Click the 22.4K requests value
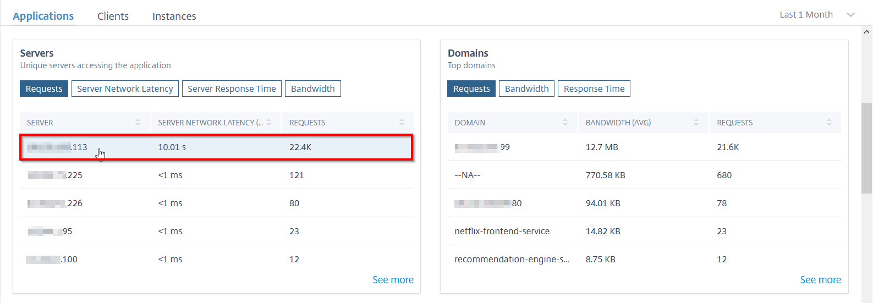 pos(300,147)
